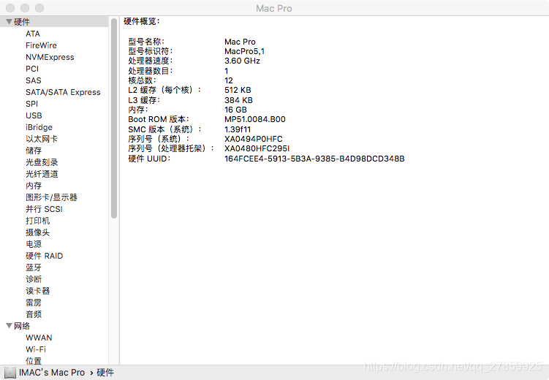The height and width of the screenshot is (380, 549).
Task: Select the 网络 category header
Action: pos(22,326)
